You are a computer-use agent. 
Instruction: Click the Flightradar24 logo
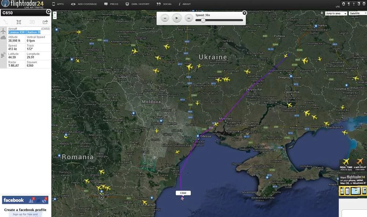tap(22, 4)
